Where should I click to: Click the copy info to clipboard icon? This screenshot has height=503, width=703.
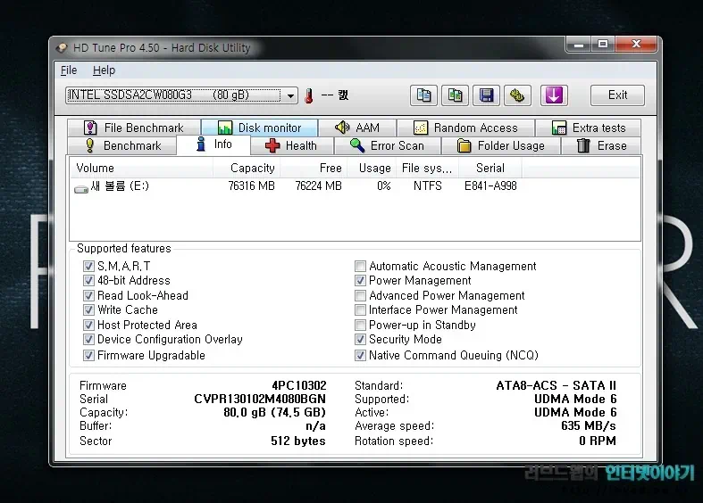click(423, 95)
